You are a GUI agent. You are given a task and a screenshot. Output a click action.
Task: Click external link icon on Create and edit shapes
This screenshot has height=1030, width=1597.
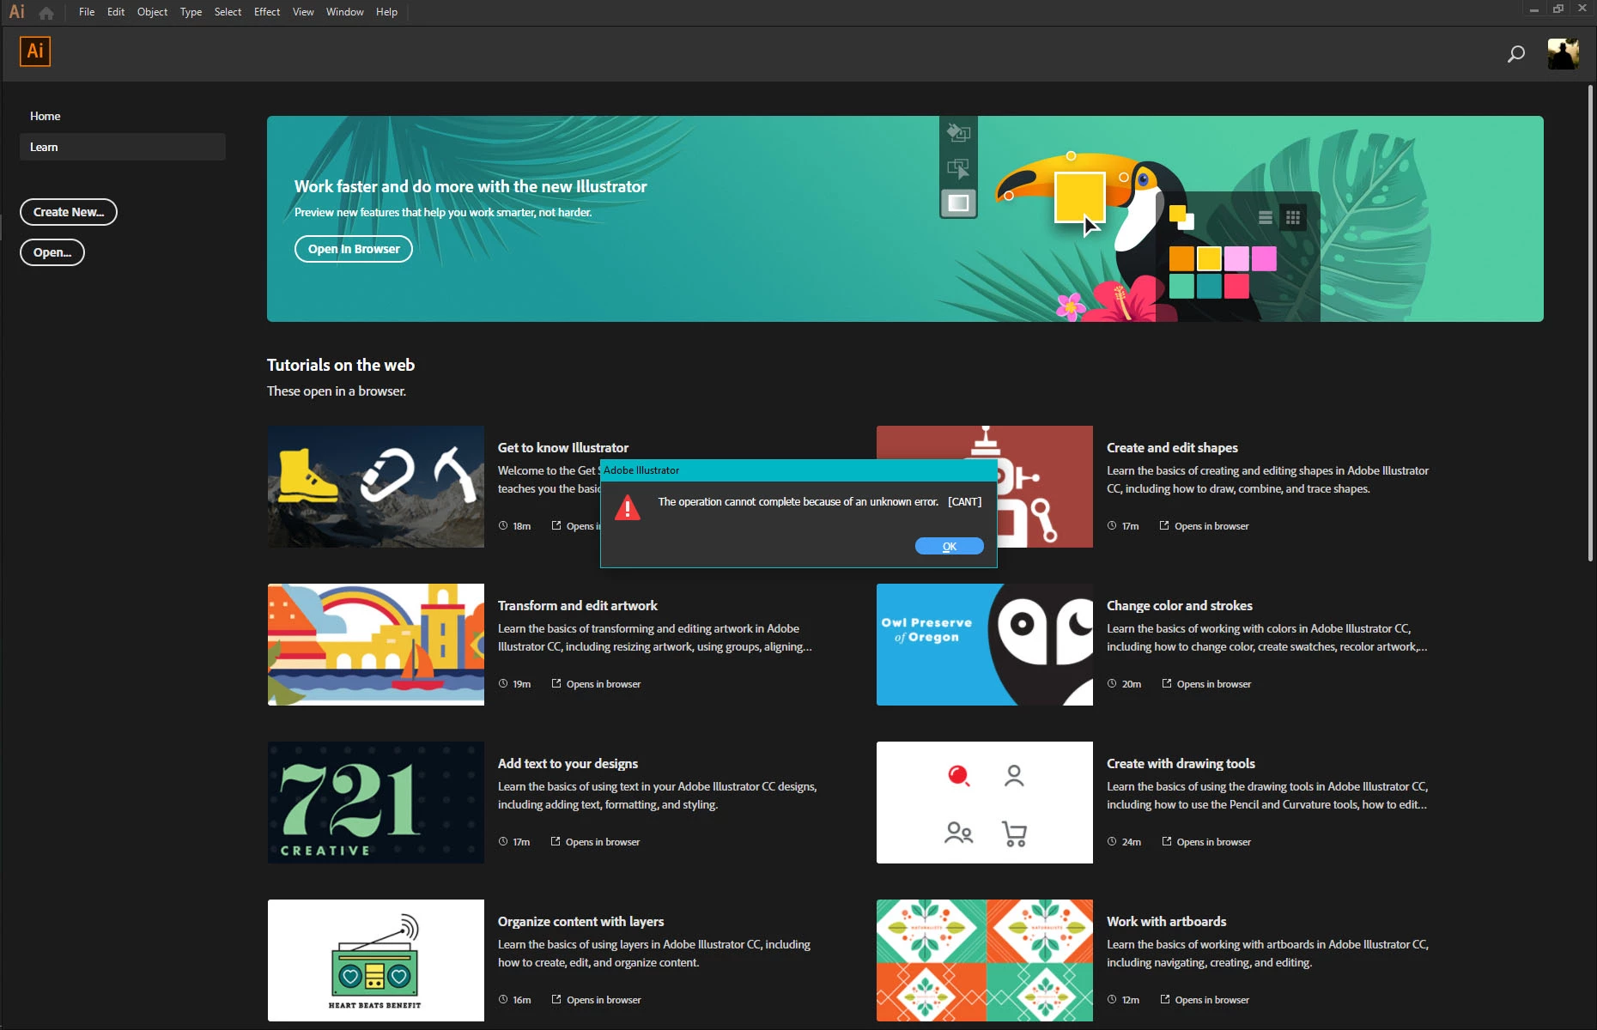(1164, 526)
